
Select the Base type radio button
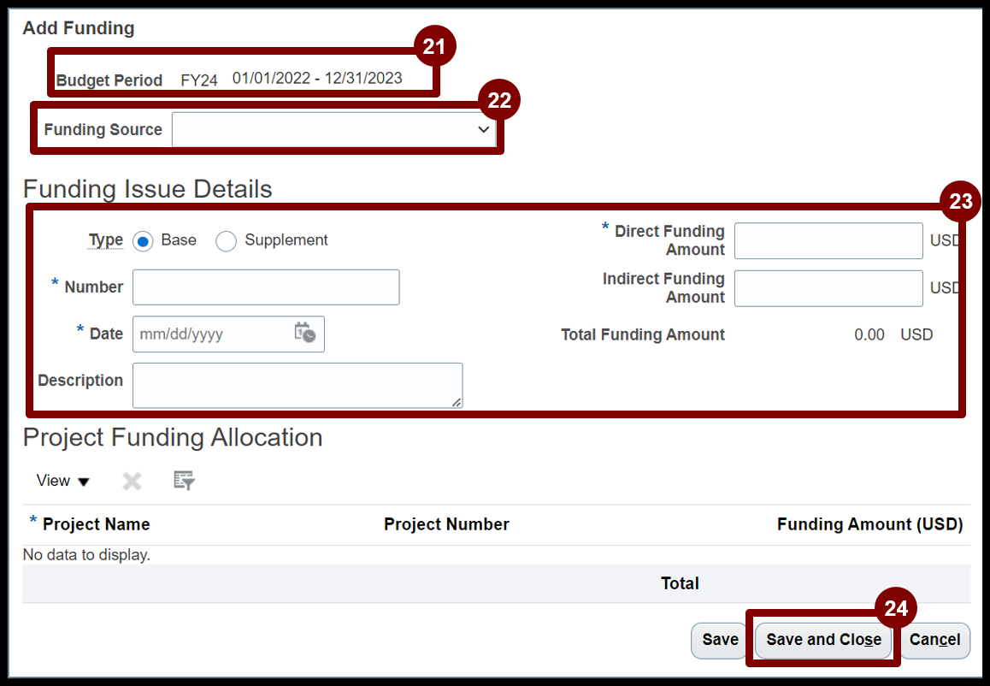[x=143, y=241]
